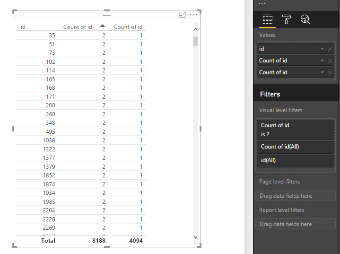The image size is (340, 254).
Task: Open the dropdown arrow for the id field
Action: [322, 49]
